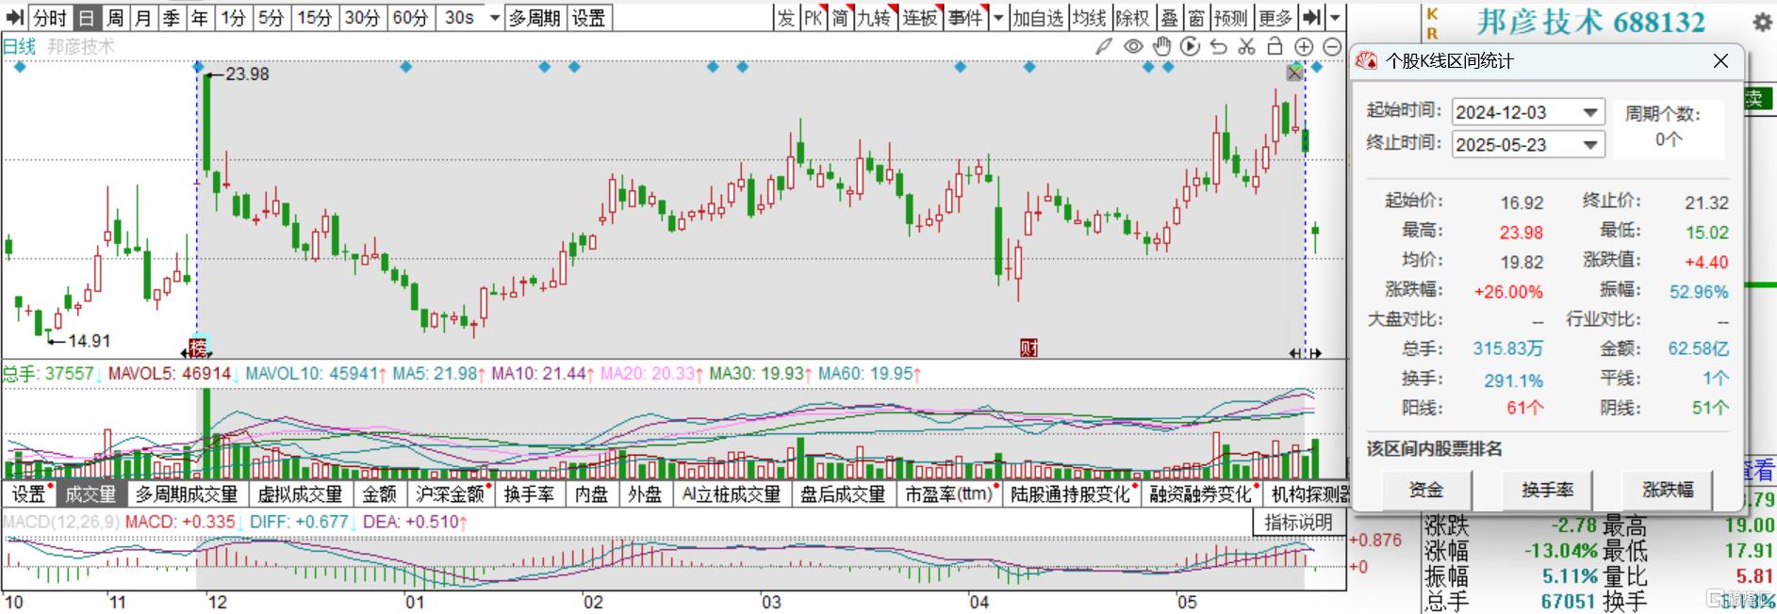Toggle the eye visibility icon on chart toolbar

(1133, 46)
